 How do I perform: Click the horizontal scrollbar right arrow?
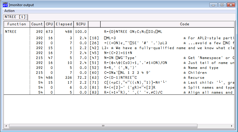pyautogui.click(x=232, y=126)
